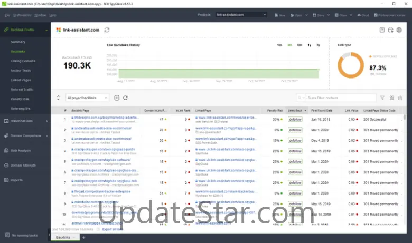Select the 1y history range

pyautogui.click(x=309, y=45)
